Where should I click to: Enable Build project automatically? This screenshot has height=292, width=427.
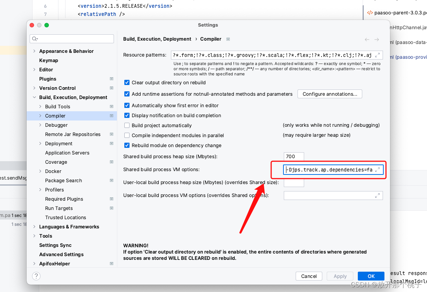pyautogui.click(x=127, y=125)
